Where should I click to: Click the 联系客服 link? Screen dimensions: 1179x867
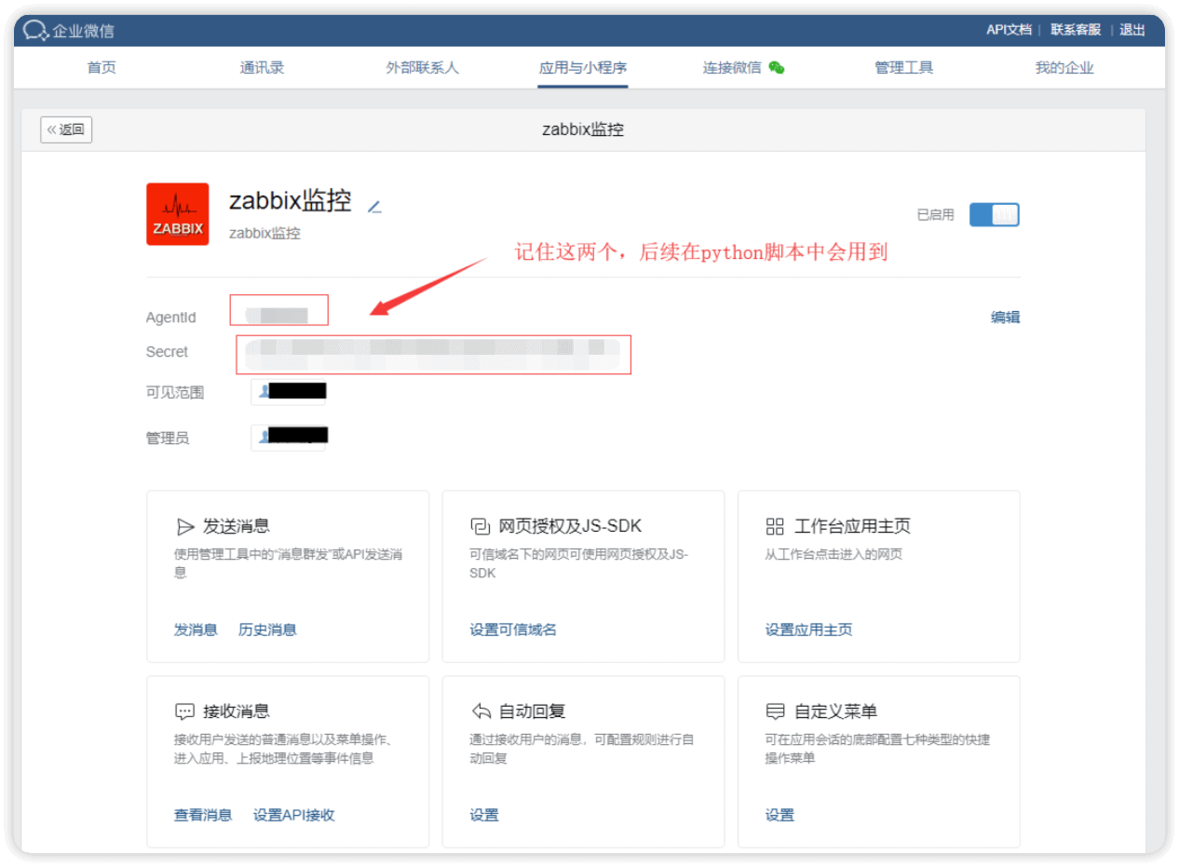(x=1076, y=30)
